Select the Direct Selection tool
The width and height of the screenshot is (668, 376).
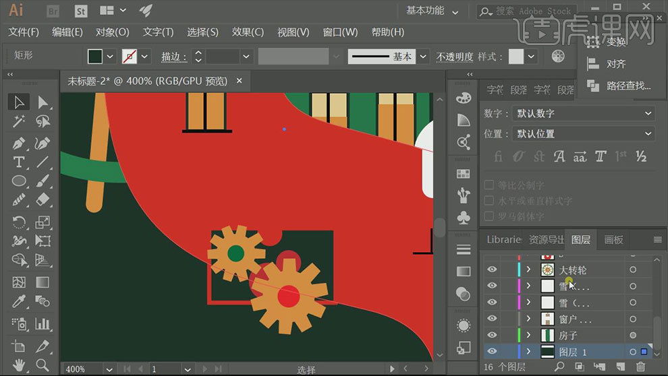pos(43,102)
